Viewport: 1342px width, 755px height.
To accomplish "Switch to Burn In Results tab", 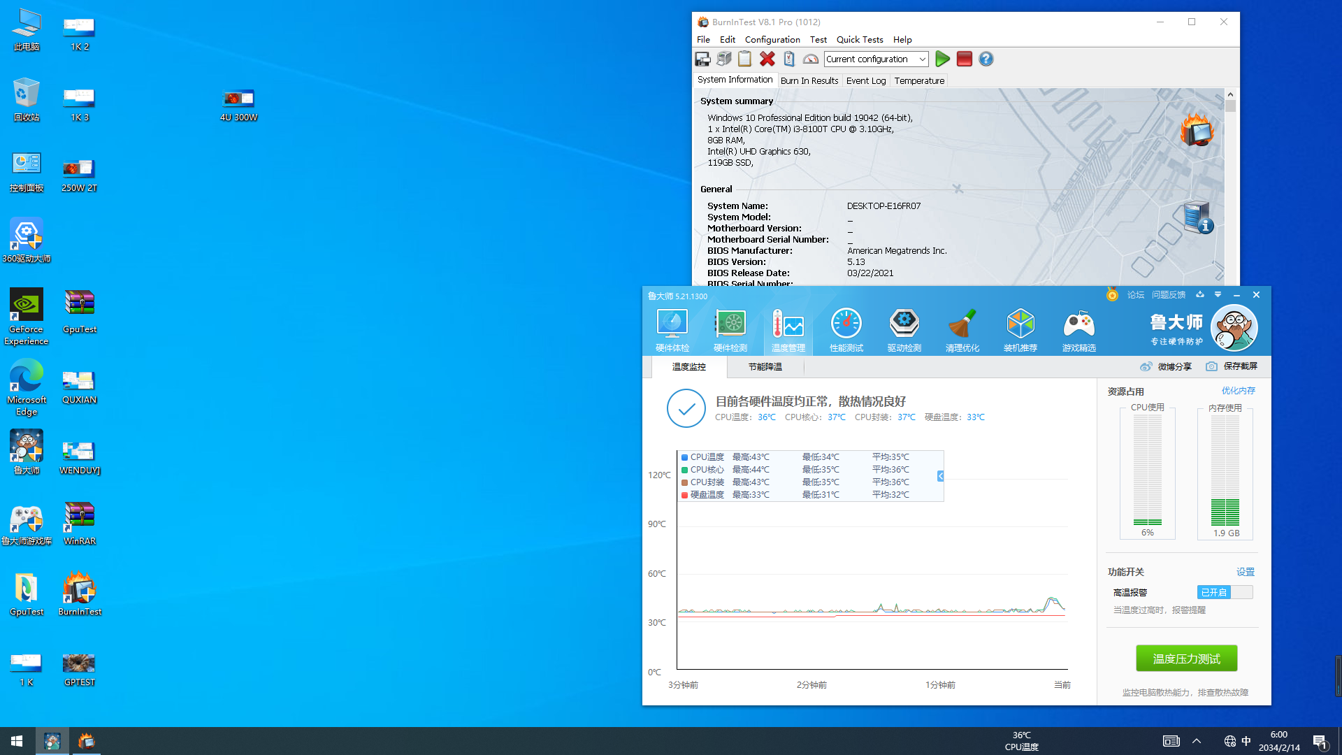I will (x=809, y=80).
